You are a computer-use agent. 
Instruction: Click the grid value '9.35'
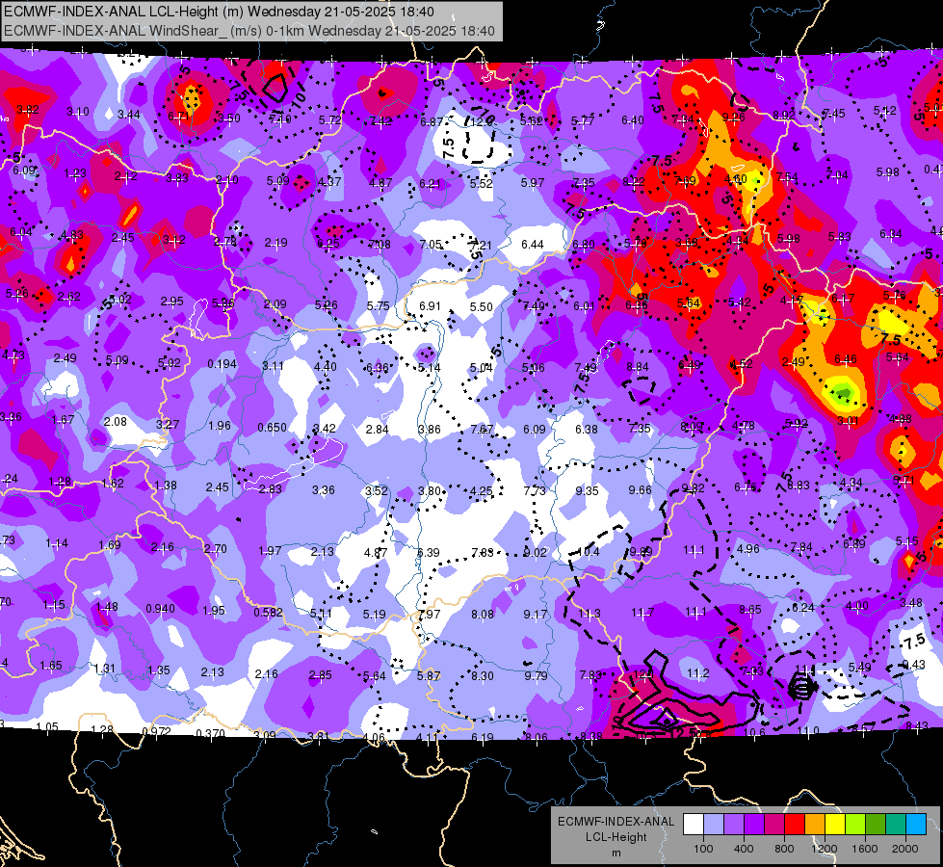[587, 491]
